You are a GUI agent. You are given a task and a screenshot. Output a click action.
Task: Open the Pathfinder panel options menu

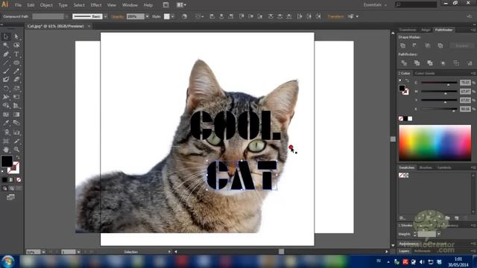coord(473,30)
